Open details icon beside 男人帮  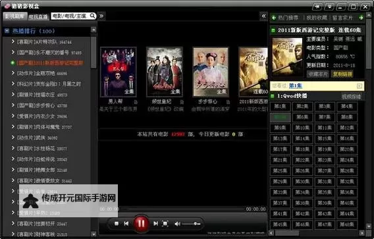click(x=136, y=102)
